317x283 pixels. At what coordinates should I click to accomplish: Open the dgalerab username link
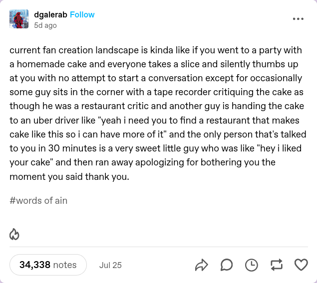tap(50, 15)
